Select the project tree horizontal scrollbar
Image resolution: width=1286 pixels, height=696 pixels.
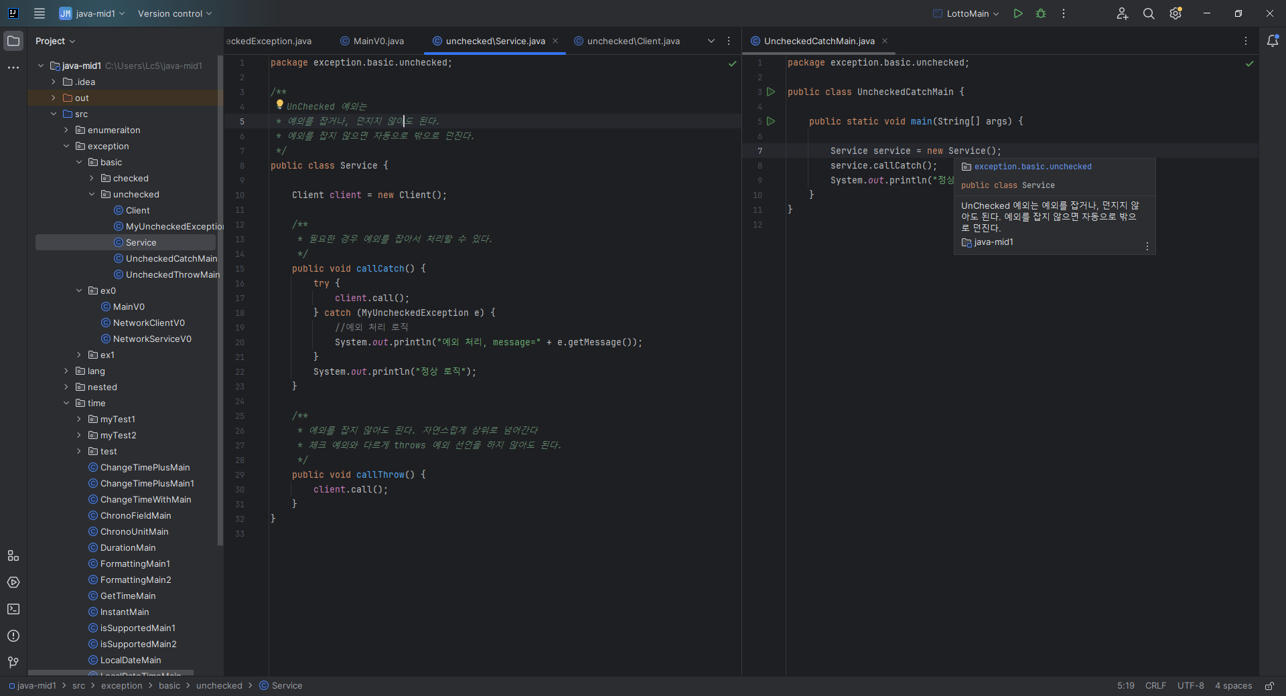[x=111, y=673]
